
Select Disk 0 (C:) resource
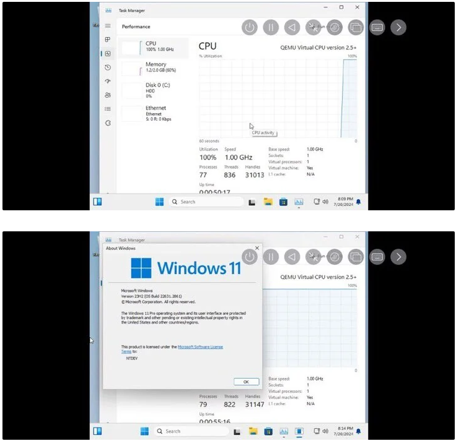pos(155,90)
